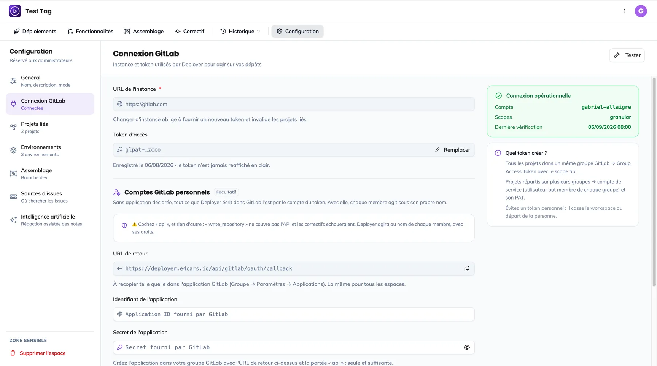Image resolution: width=657 pixels, height=366 pixels.
Task: Open Projets liés section
Action: click(50, 127)
